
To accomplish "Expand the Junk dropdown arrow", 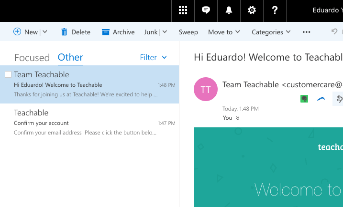I will click(165, 32).
